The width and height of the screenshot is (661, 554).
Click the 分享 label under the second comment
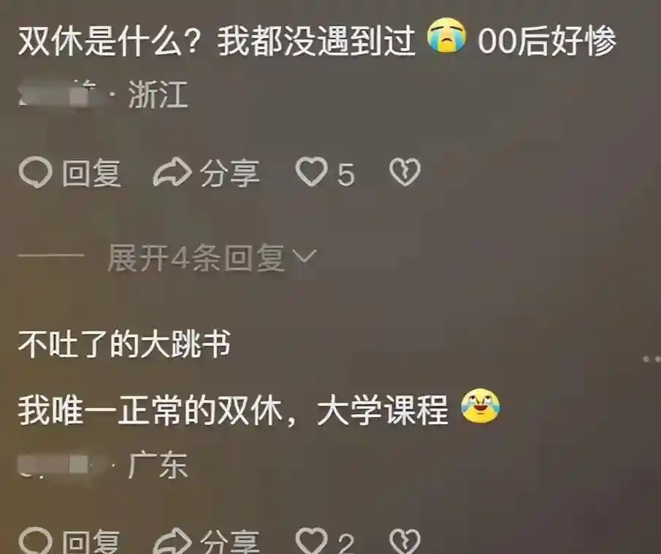229,542
